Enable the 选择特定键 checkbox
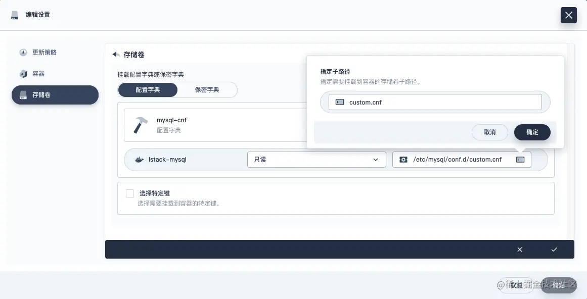This screenshot has height=299, width=587. [130, 193]
